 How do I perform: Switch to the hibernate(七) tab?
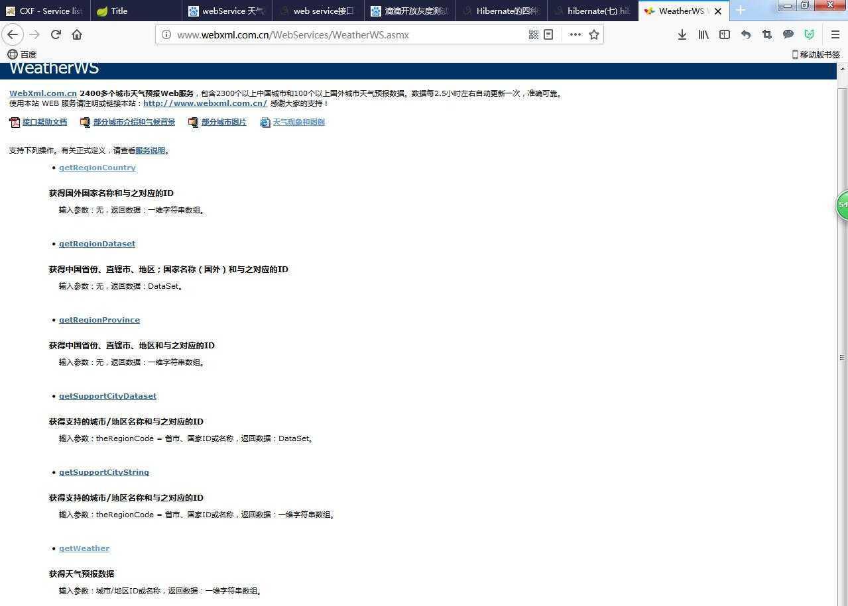pos(591,11)
